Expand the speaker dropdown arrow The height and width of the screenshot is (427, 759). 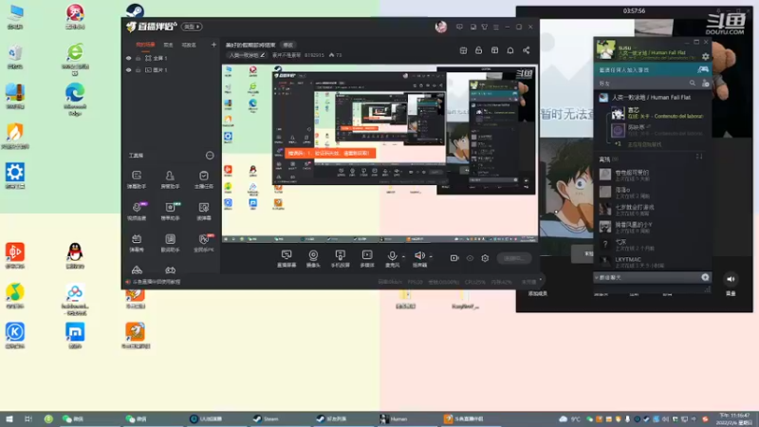click(431, 256)
